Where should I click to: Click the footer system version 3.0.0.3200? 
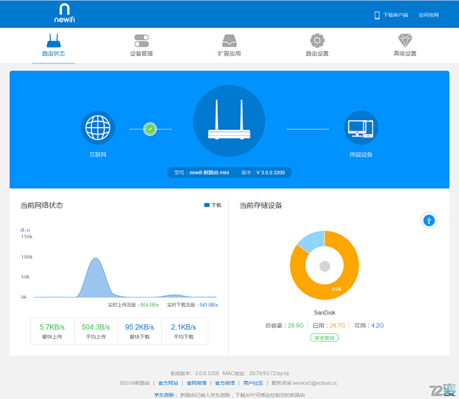(x=207, y=373)
